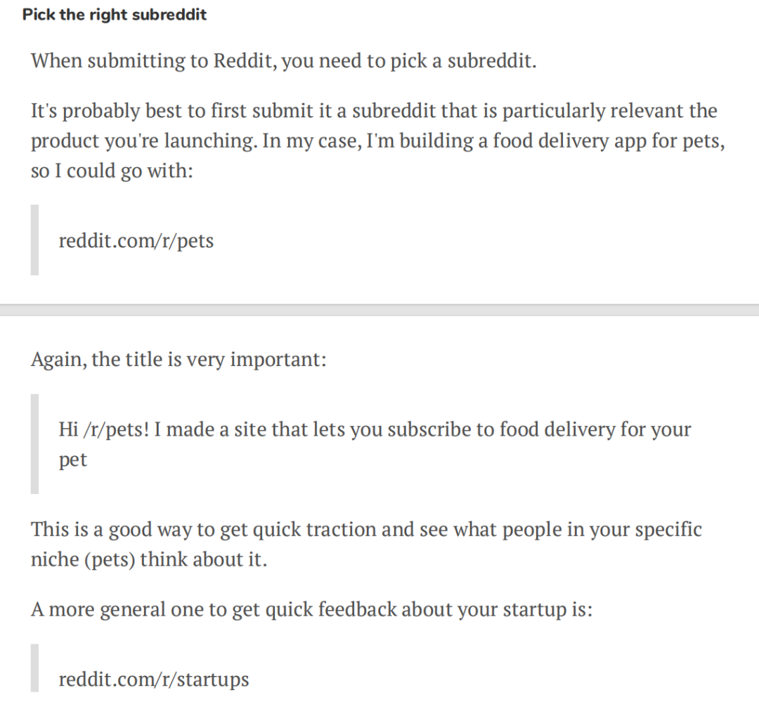The height and width of the screenshot is (702, 759).
Task: Click the gray bar beside reddit.com/r/pets
Action: coord(34,240)
